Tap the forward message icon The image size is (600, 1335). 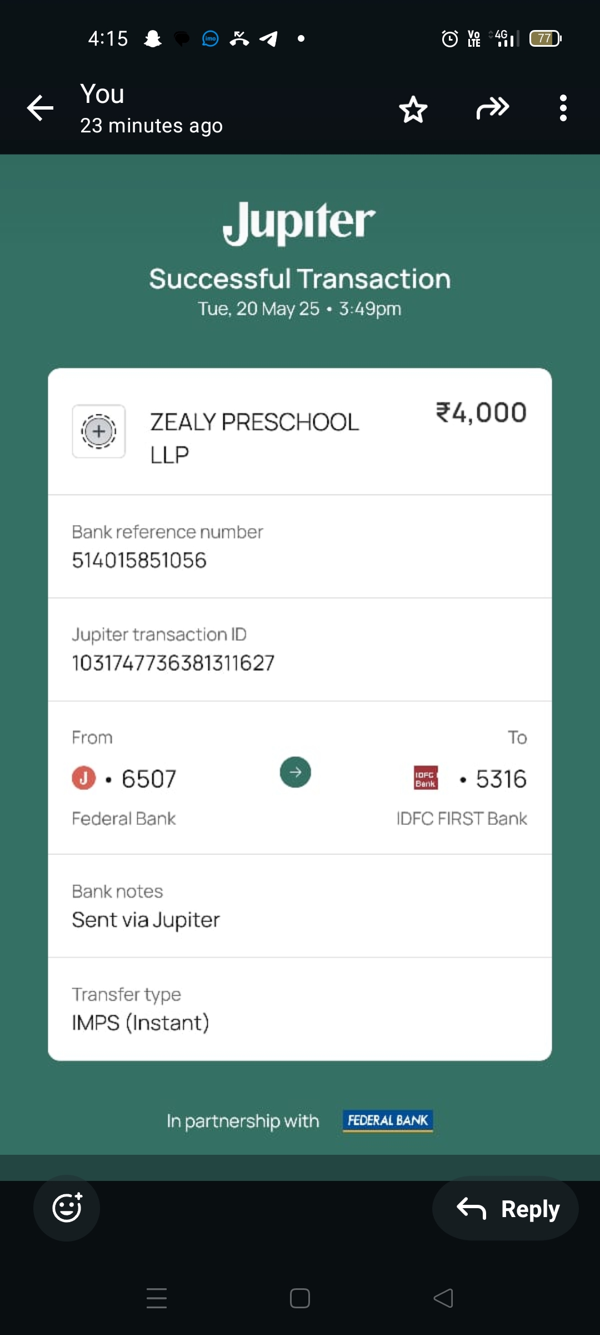492,108
